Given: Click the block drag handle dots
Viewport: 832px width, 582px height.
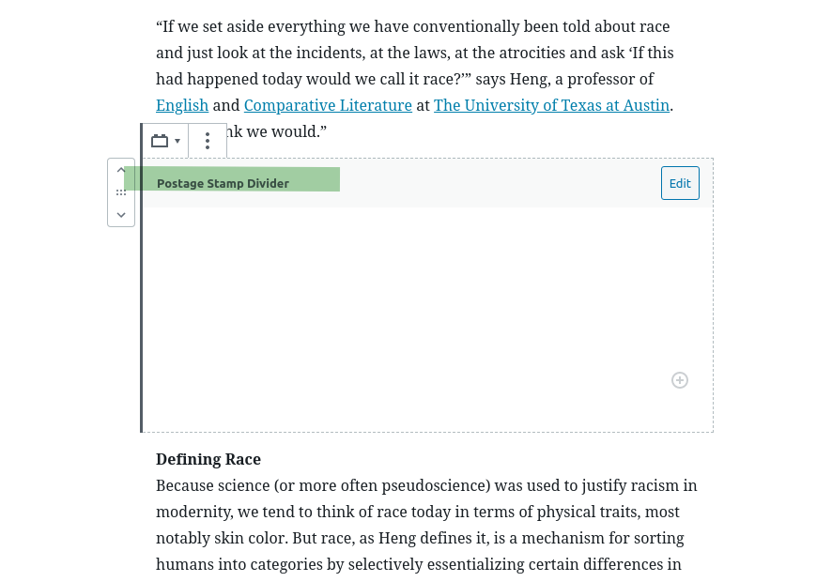Looking at the screenshot, I should (x=121, y=192).
